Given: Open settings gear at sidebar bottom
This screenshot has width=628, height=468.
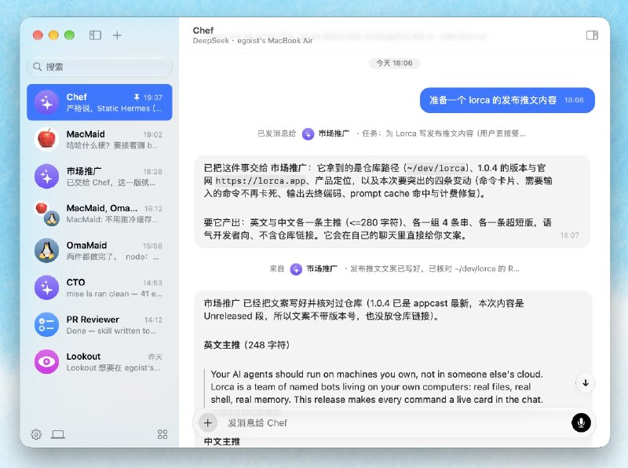Looking at the screenshot, I should point(36,434).
